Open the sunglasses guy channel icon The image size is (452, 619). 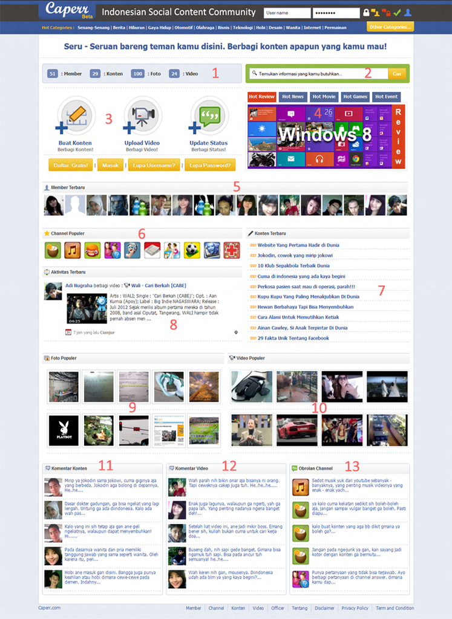point(132,250)
